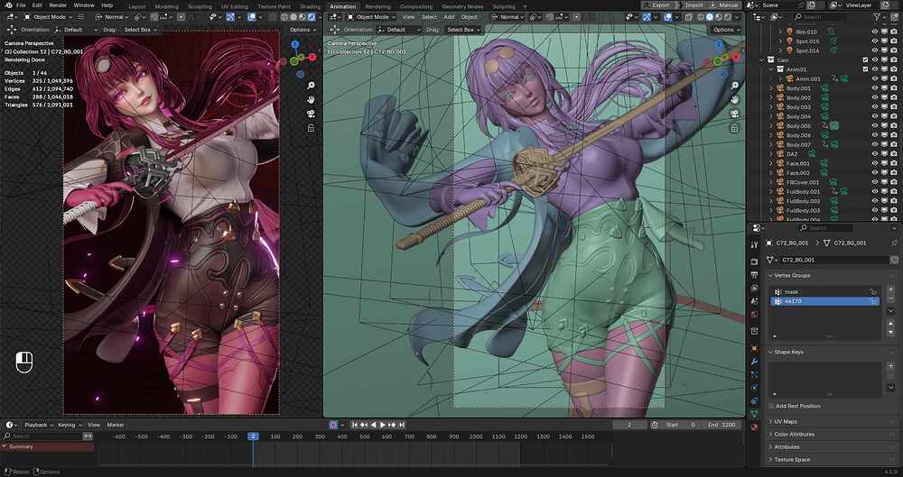
Task: Uncheck the Anim01 collection checkbox
Action: click(865, 69)
